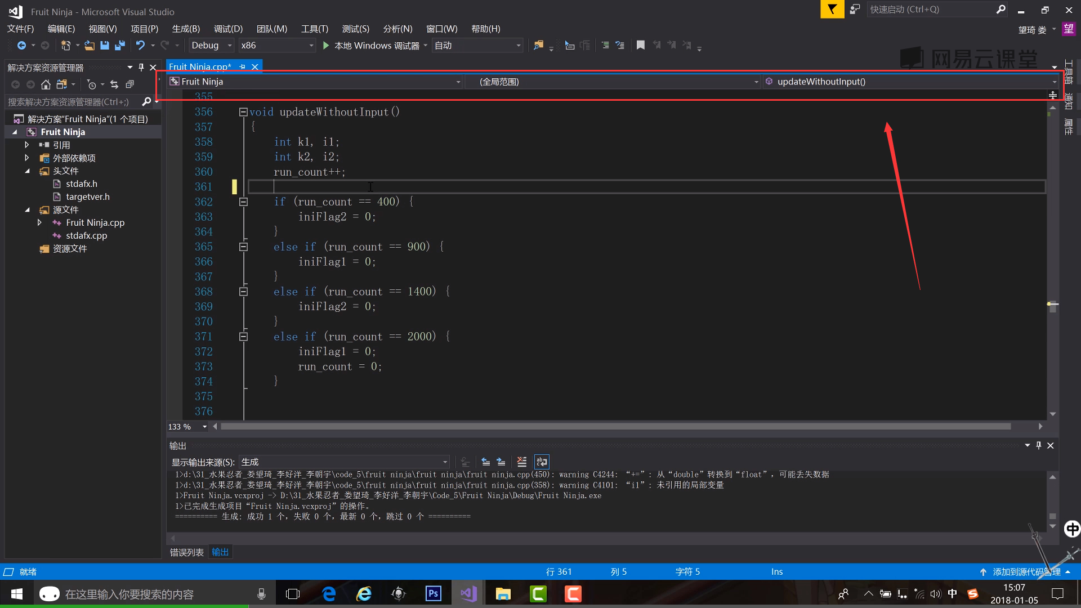Screen dimensions: 1081x608
Task: Pin the Solution Explorer panel
Action: point(141,68)
